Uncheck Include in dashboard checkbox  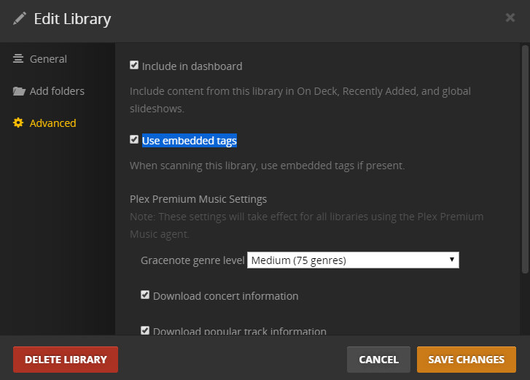click(134, 66)
